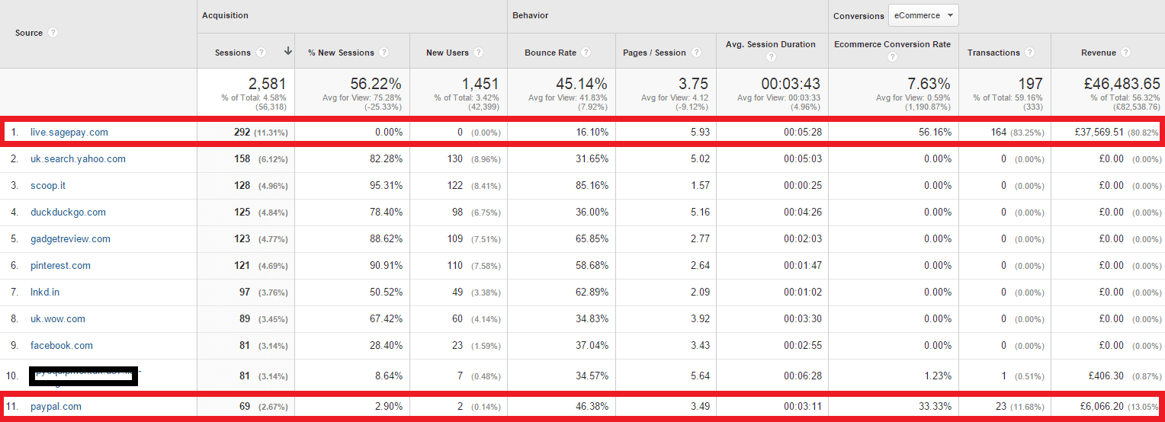Image resolution: width=1165 pixels, height=422 pixels.
Task: Click total sessions value 2,581
Action: (x=269, y=84)
